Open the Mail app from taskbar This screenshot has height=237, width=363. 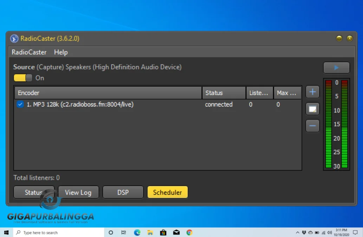point(176,232)
